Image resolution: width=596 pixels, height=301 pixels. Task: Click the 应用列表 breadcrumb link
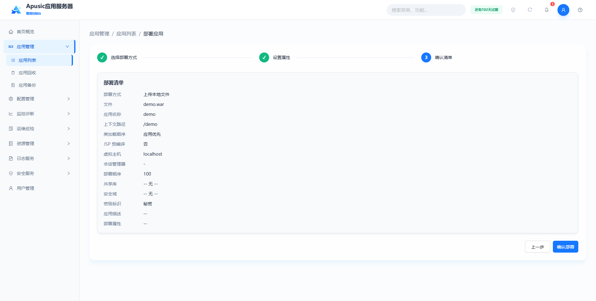[126, 34]
